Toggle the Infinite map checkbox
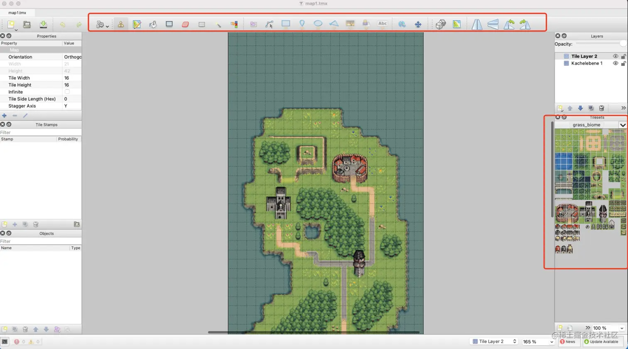628x349 pixels. [67, 92]
